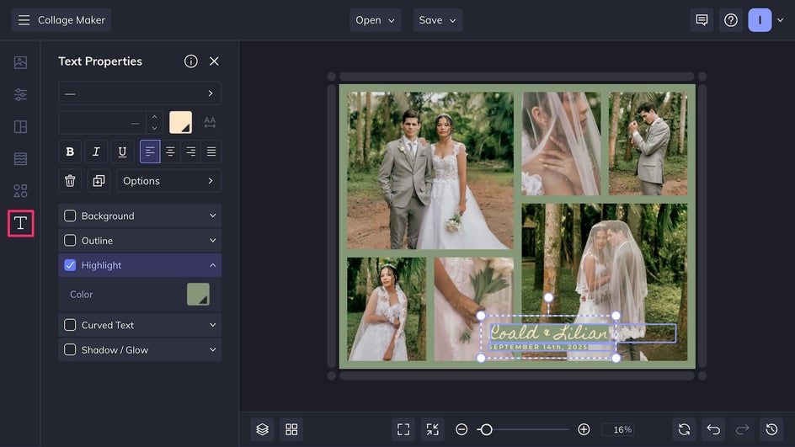
Task: Uncheck the Highlight checkbox
Action: [x=70, y=265]
